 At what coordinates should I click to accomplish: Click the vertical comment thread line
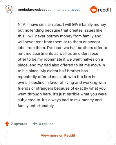click(x=10, y=65)
